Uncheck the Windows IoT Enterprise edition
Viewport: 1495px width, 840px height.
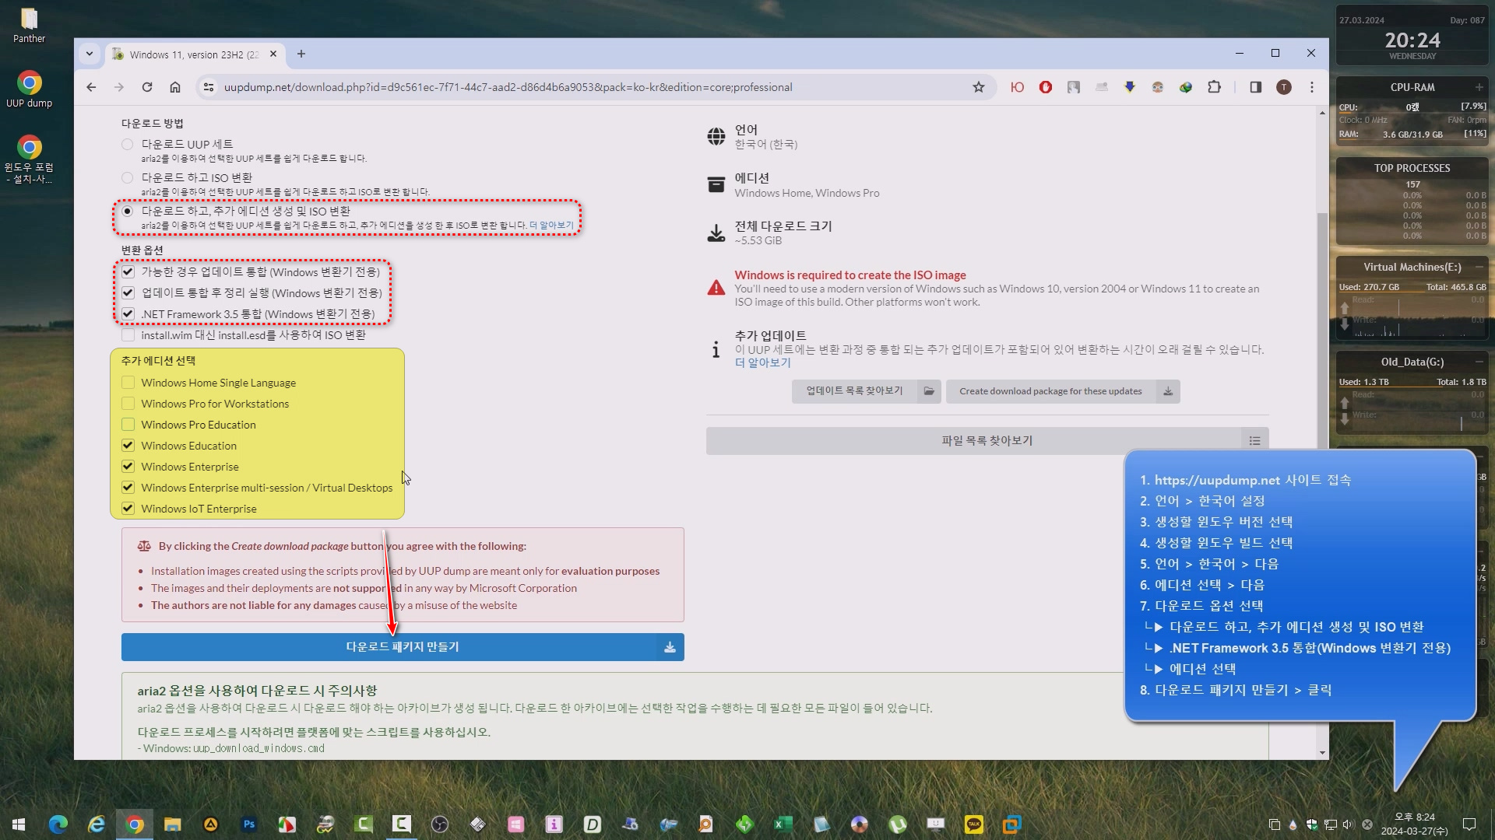click(x=128, y=509)
